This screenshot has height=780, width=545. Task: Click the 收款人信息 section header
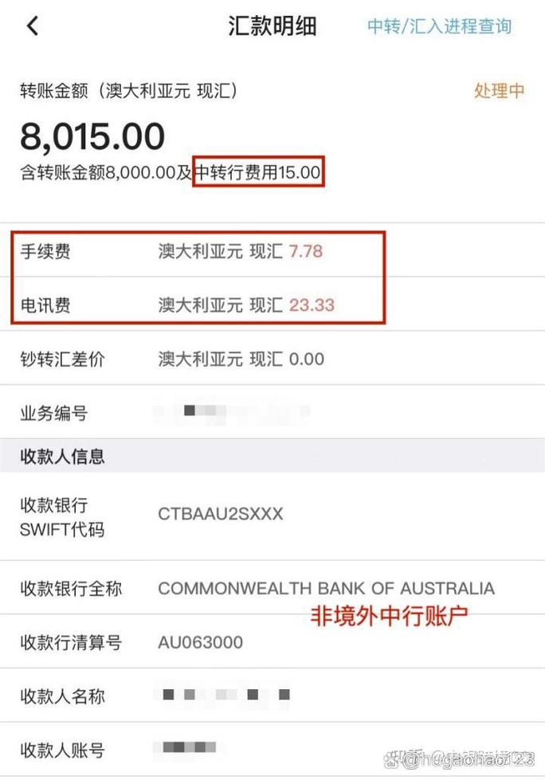[x=62, y=457]
